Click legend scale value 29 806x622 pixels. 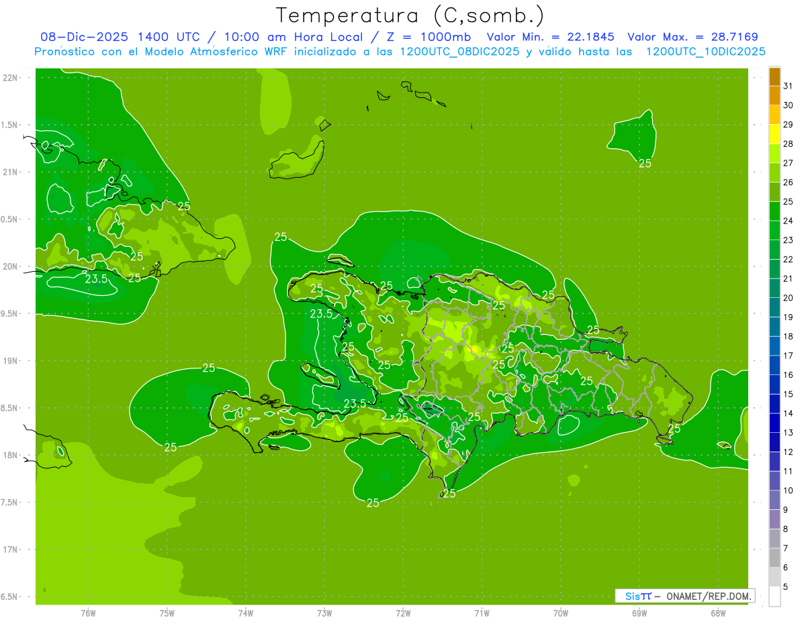pyautogui.click(x=789, y=124)
